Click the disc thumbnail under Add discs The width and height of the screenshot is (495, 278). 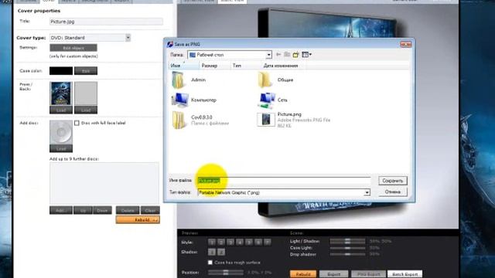coord(61,132)
